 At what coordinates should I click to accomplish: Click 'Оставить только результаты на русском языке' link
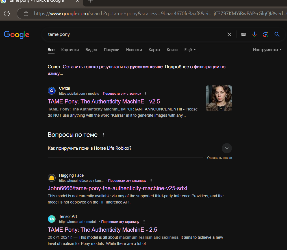113,67
